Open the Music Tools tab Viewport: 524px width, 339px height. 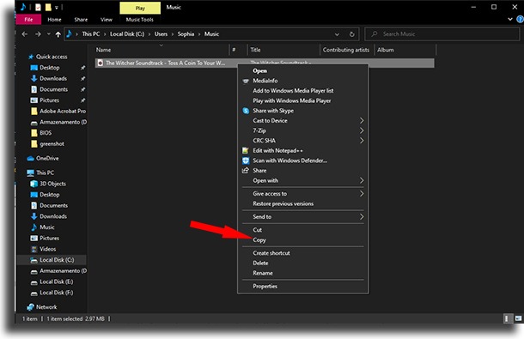(x=140, y=20)
